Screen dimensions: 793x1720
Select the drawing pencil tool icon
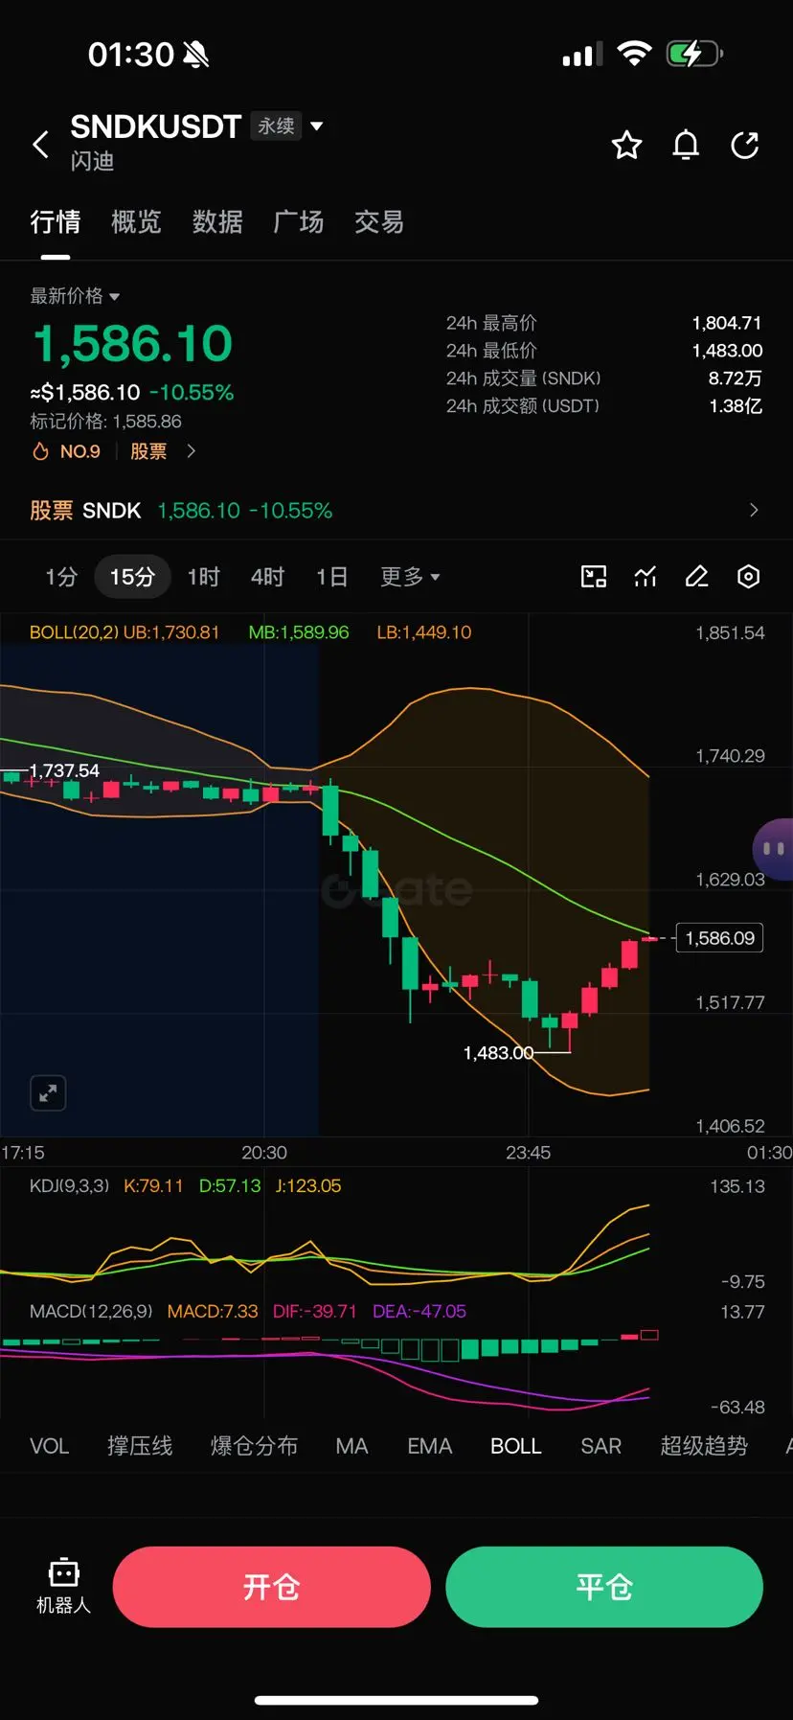click(697, 576)
